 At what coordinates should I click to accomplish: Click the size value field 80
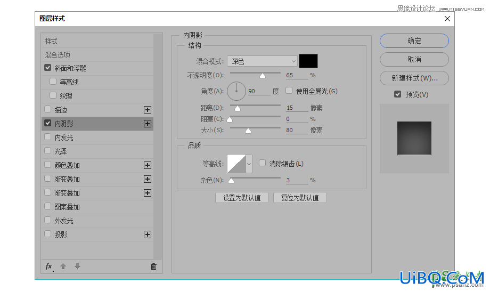pyautogui.click(x=297, y=131)
